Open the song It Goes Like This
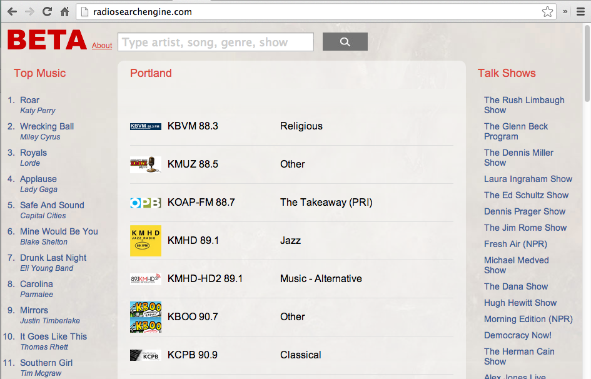Viewport: 591px width, 379px height. (54, 337)
